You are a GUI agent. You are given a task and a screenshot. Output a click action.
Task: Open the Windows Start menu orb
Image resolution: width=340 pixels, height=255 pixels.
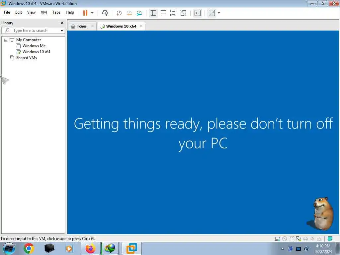coord(9,248)
